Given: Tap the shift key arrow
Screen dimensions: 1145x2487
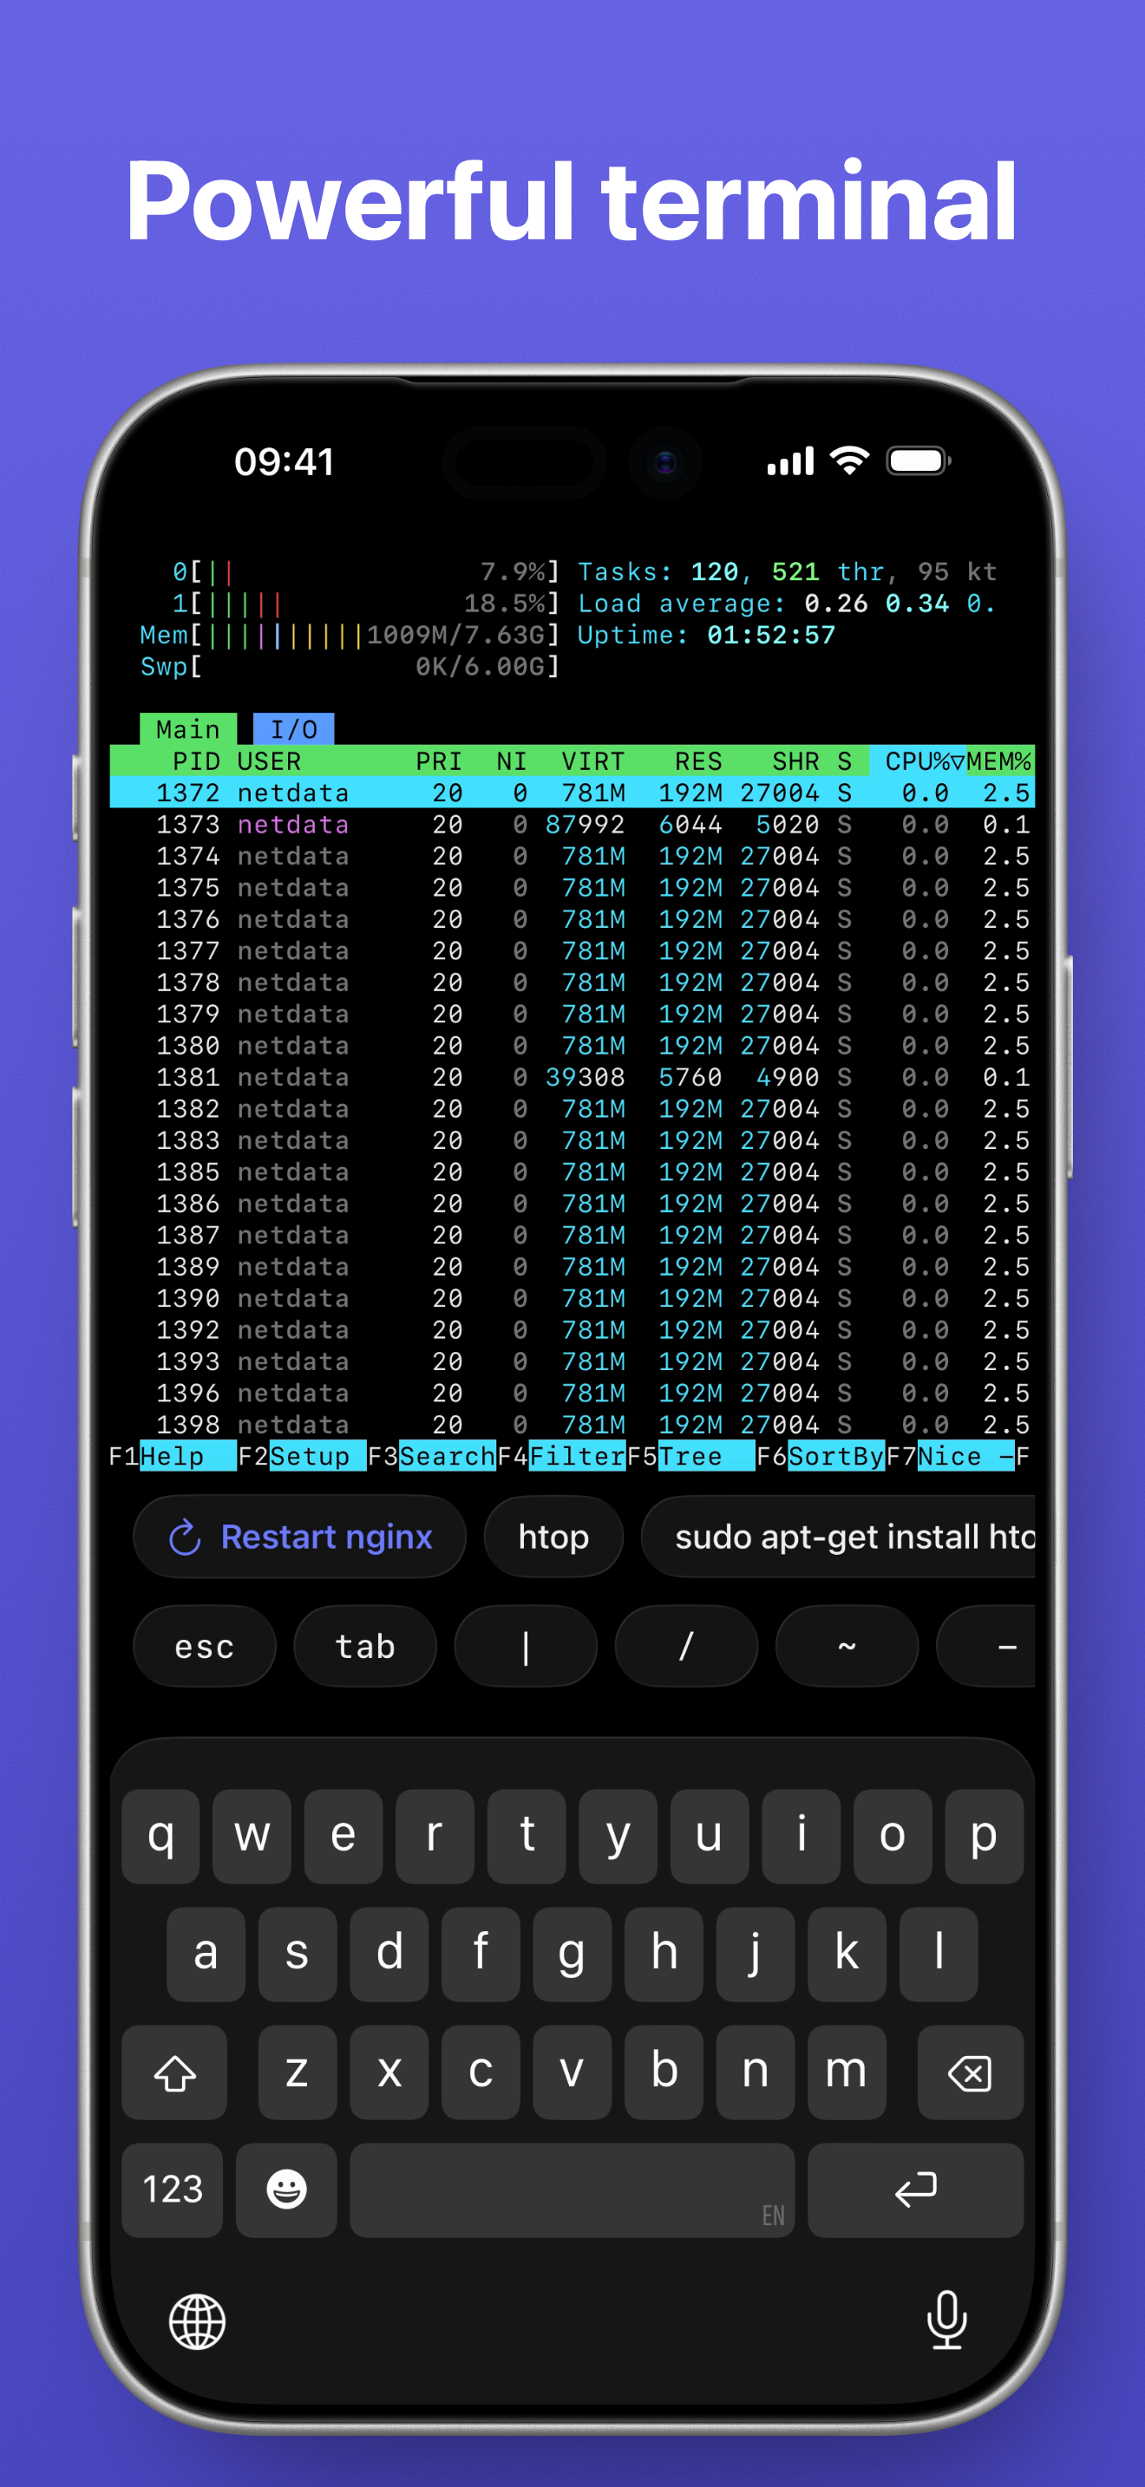Looking at the screenshot, I should 174,2072.
